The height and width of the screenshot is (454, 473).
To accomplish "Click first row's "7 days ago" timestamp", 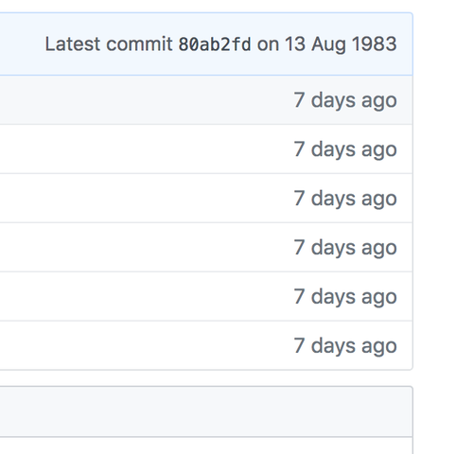I will tap(345, 100).
